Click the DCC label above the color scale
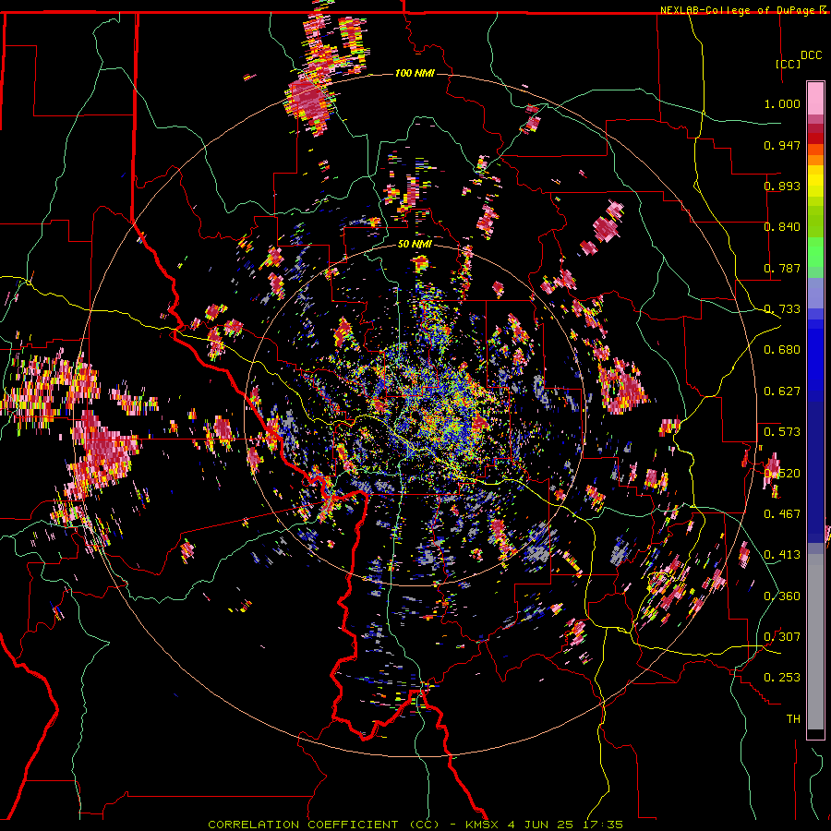This screenshot has height=831, width=831. (x=811, y=55)
